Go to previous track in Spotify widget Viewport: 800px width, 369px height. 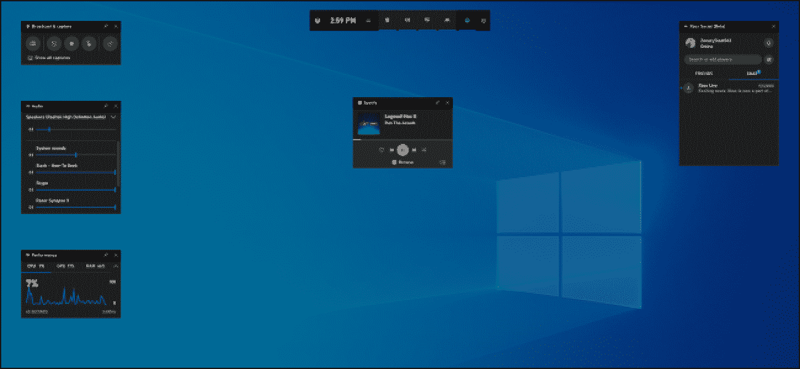click(391, 149)
